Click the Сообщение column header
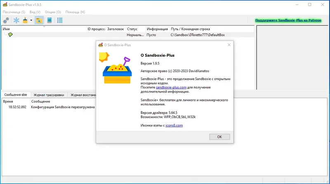330x184 pixels. [x=63, y=101]
